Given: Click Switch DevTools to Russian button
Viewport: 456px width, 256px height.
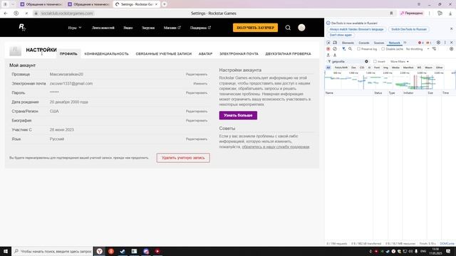Looking at the screenshot, I should 409,29.
